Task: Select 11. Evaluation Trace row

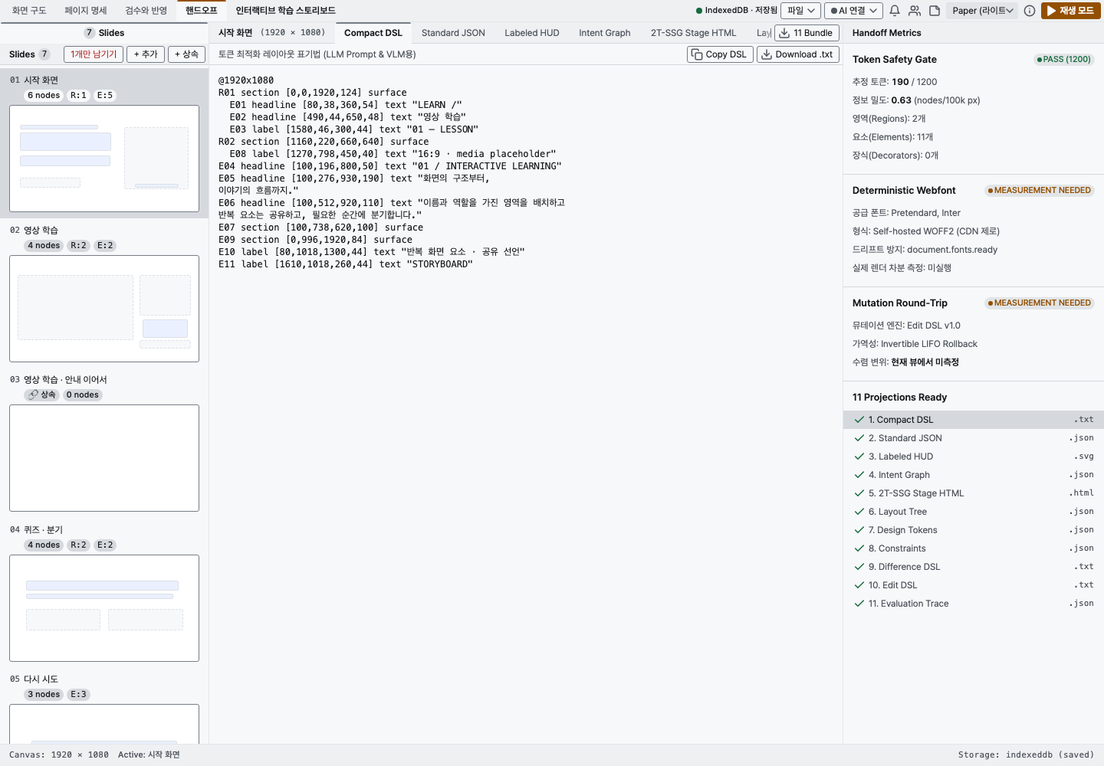Action: pos(974,604)
